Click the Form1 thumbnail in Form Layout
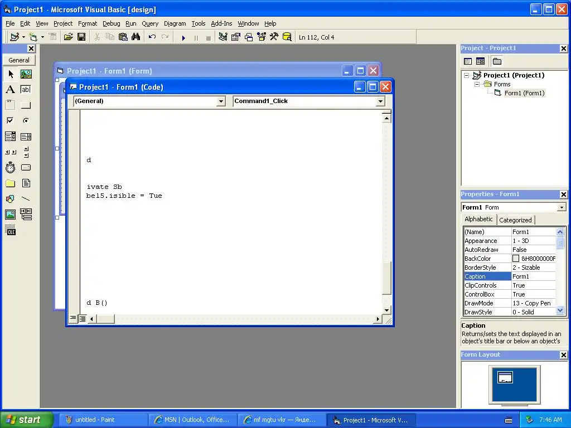This screenshot has height=428, width=571. click(x=505, y=377)
